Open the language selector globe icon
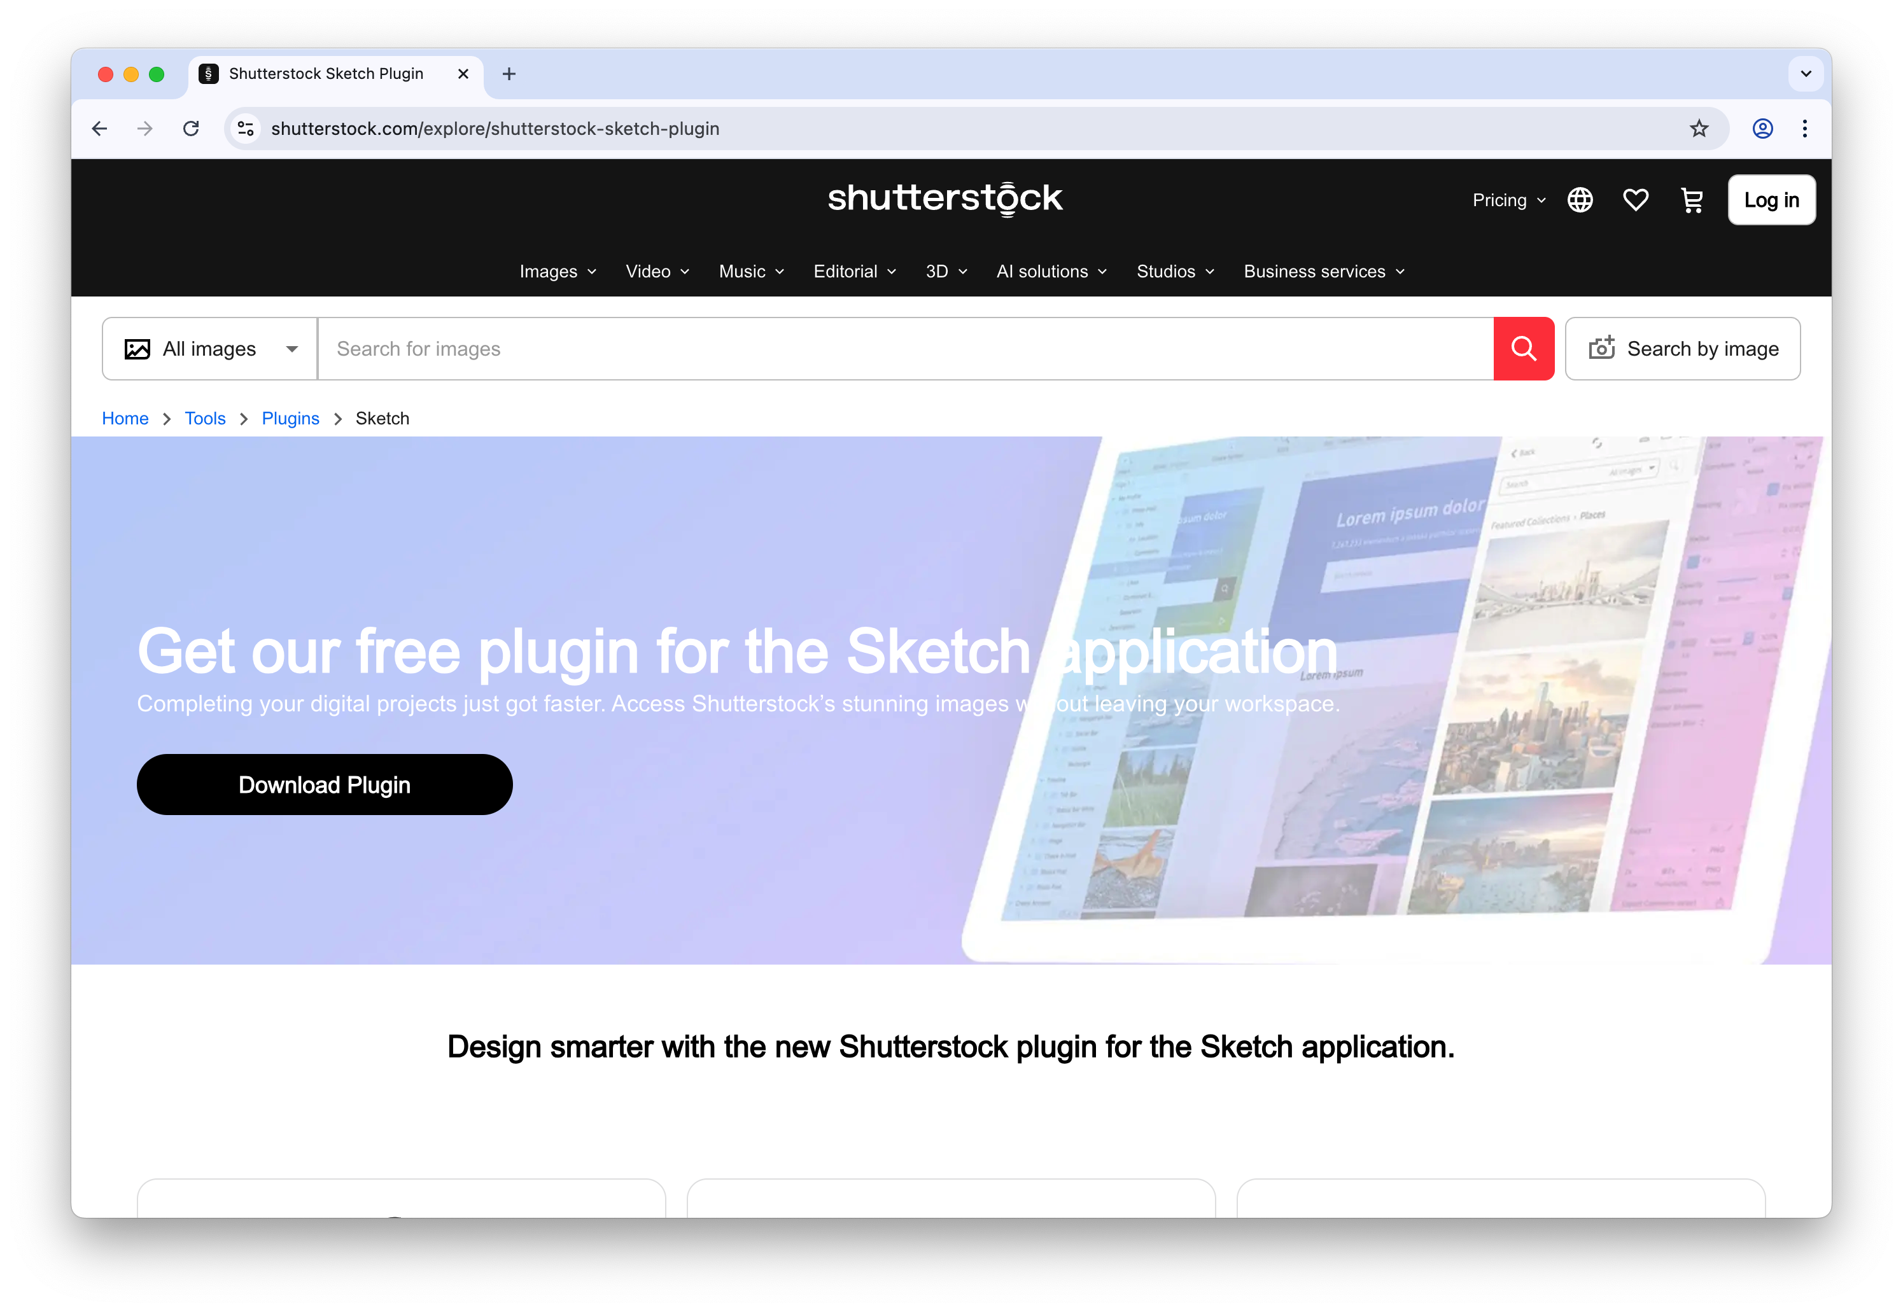The height and width of the screenshot is (1312, 1903). point(1579,200)
